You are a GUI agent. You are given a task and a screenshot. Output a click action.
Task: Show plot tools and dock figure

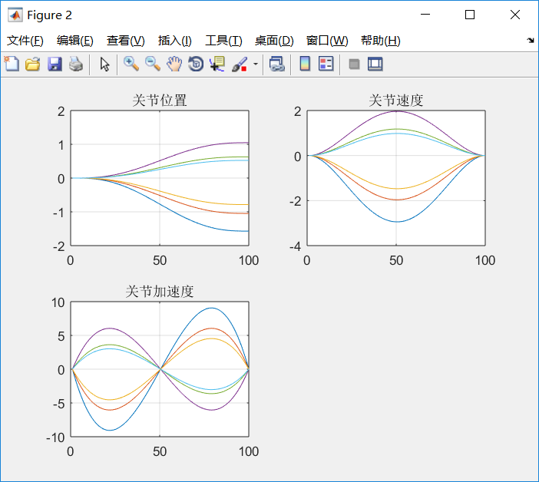[375, 64]
